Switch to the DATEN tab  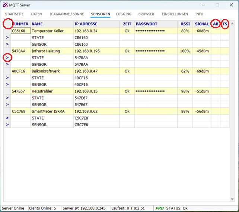click(x=36, y=14)
